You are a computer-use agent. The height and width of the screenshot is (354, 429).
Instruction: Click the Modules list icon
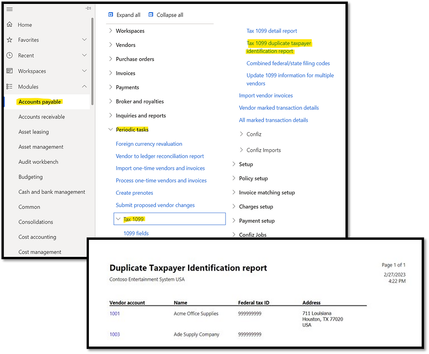tap(10, 87)
